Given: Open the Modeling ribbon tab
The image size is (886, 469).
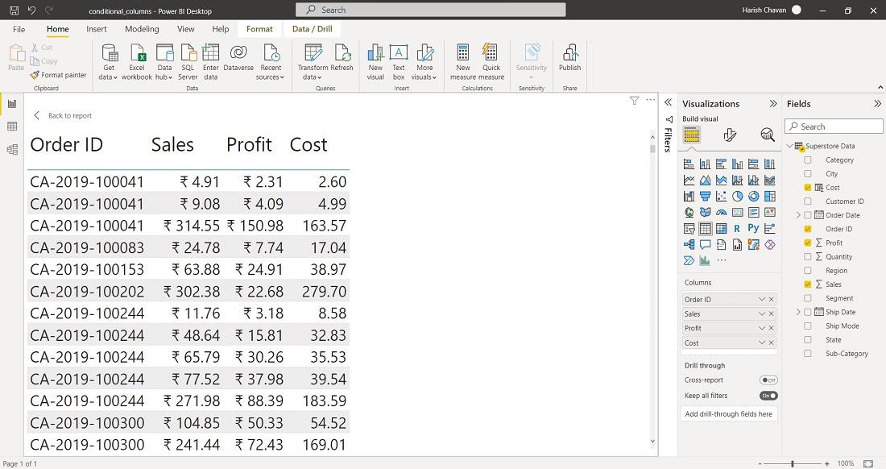Looking at the screenshot, I should click(x=142, y=29).
